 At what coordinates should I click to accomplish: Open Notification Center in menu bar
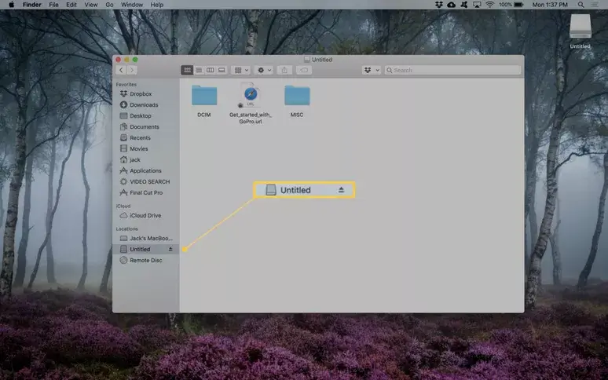594,5
